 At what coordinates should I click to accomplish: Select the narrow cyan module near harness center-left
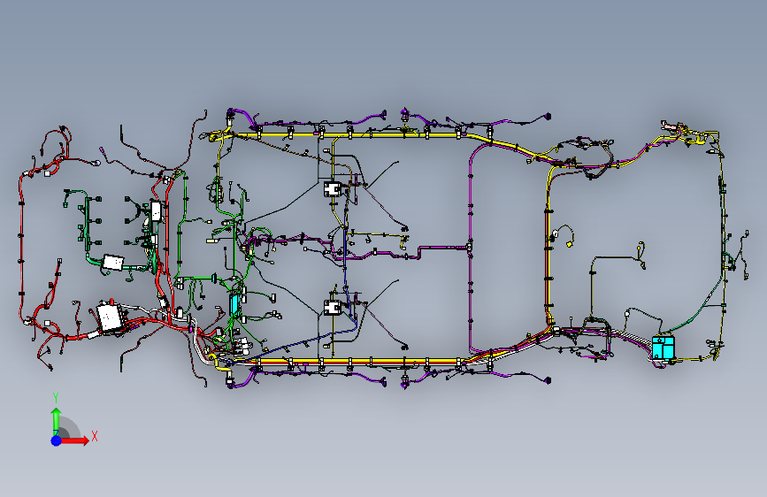click(234, 304)
